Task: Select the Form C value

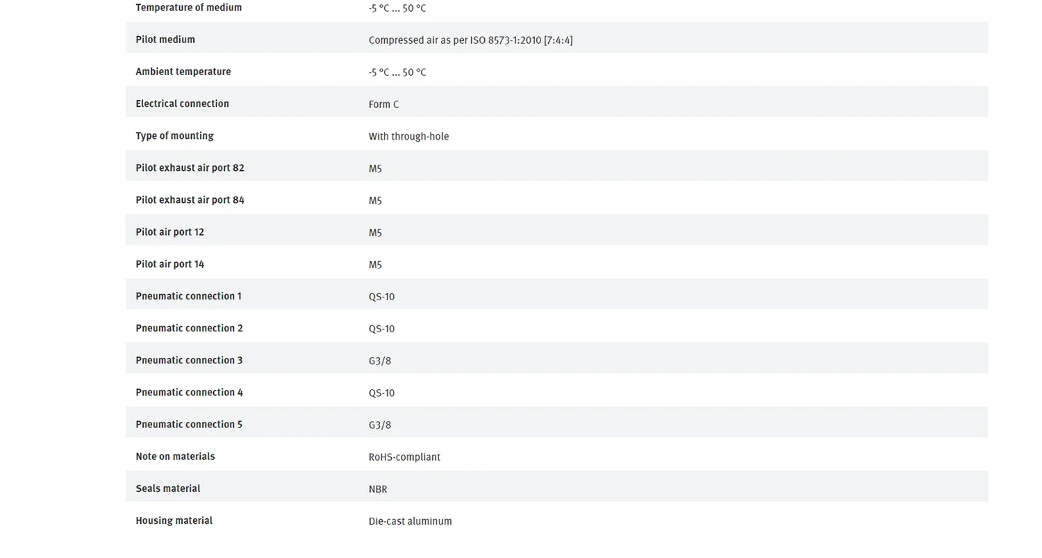Action: [x=383, y=104]
